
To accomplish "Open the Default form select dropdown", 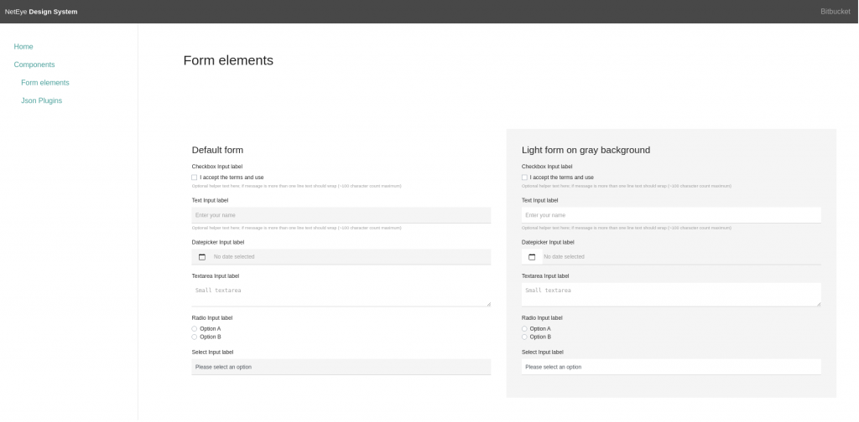I will coord(341,367).
